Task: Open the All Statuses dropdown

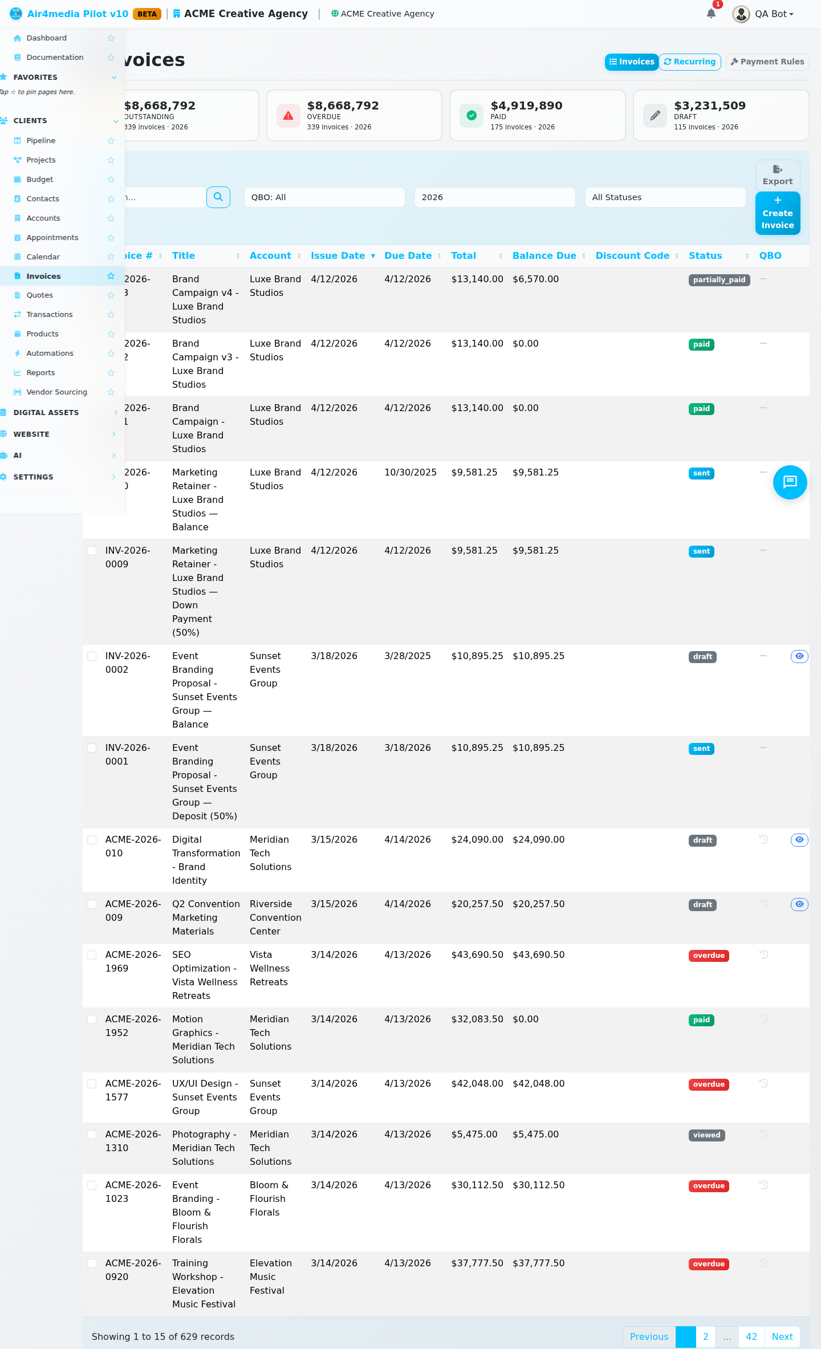Action: [x=665, y=197]
